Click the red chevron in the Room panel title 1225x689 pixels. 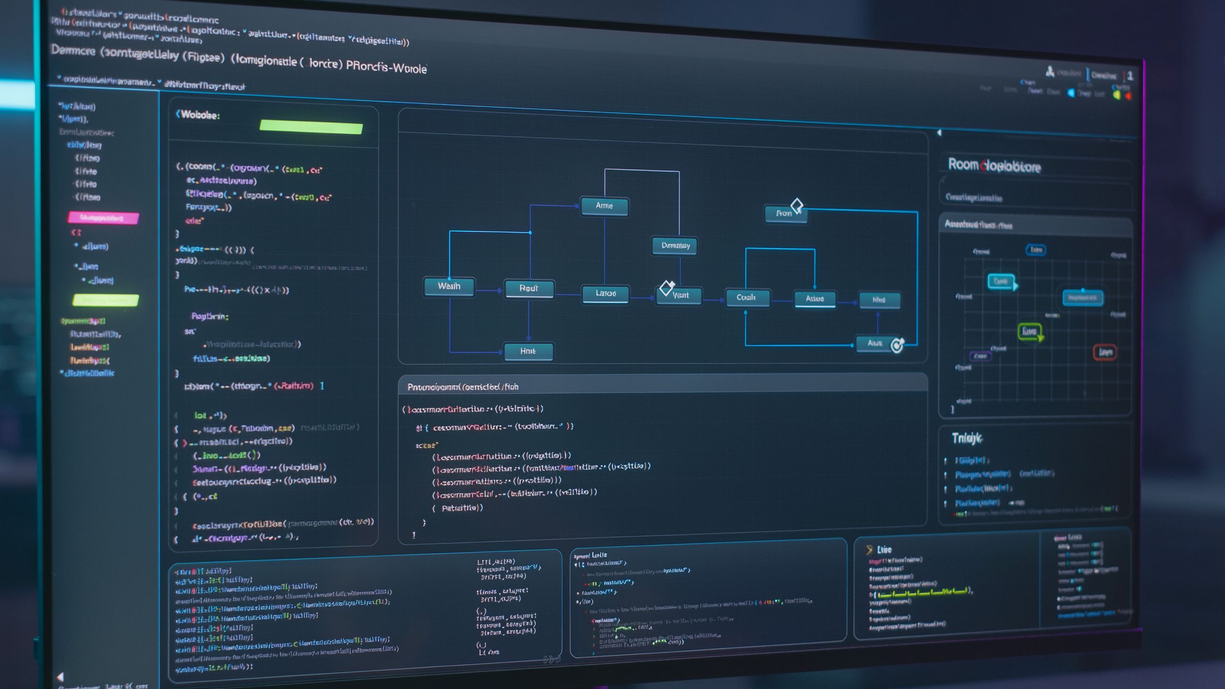983,166
